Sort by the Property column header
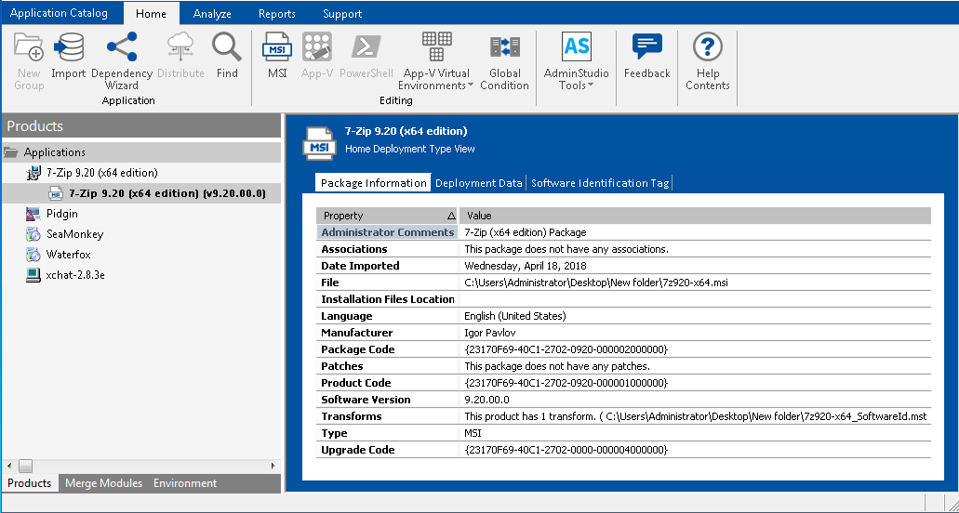The width and height of the screenshot is (959, 513). [x=387, y=216]
